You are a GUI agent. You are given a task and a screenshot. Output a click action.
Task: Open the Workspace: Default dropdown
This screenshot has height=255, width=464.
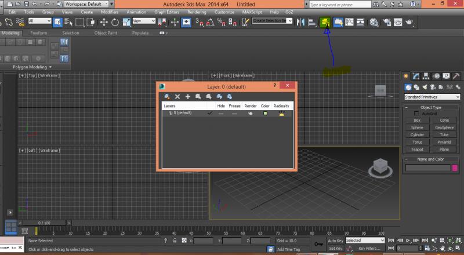tap(88, 4)
